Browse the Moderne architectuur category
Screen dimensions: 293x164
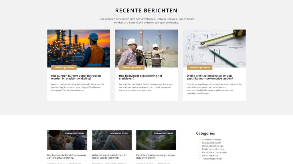[213, 149]
